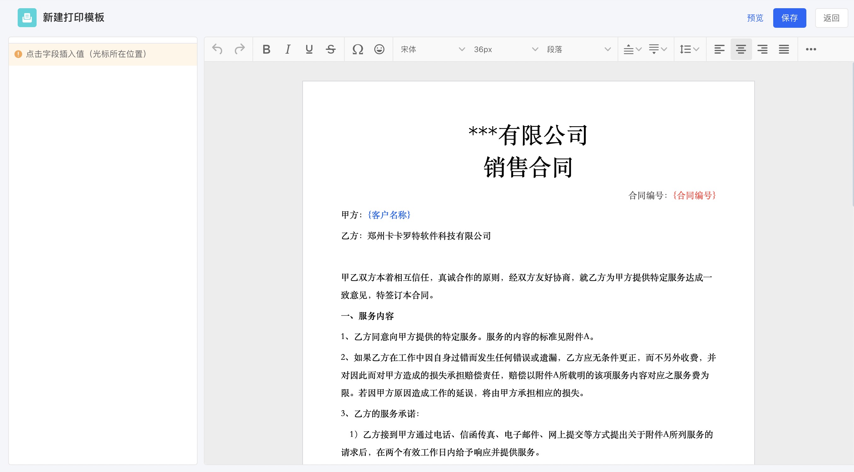This screenshot has height=472, width=854.
Task: Toggle bold text formatting
Action: [266, 49]
